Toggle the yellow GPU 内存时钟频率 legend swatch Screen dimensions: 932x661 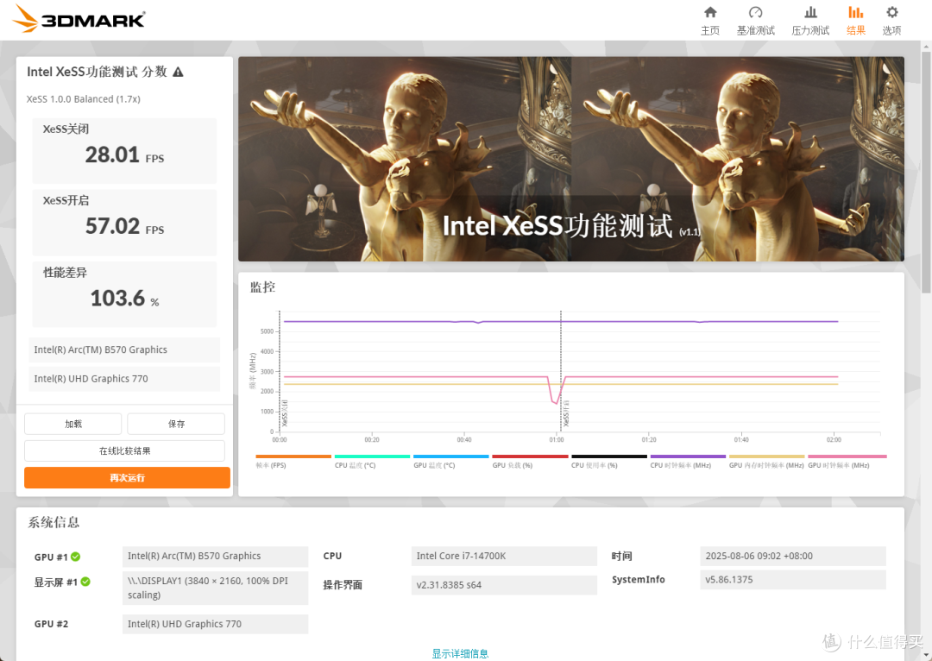tap(767, 456)
